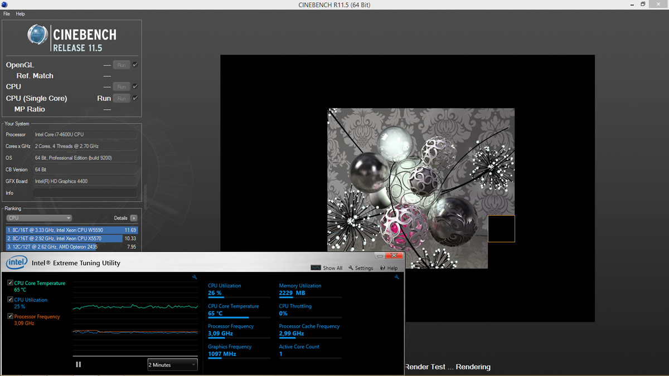The height and width of the screenshot is (376, 669).
Task: Click the wrench icon above monitor stats
Action: (x=396, y=277)
